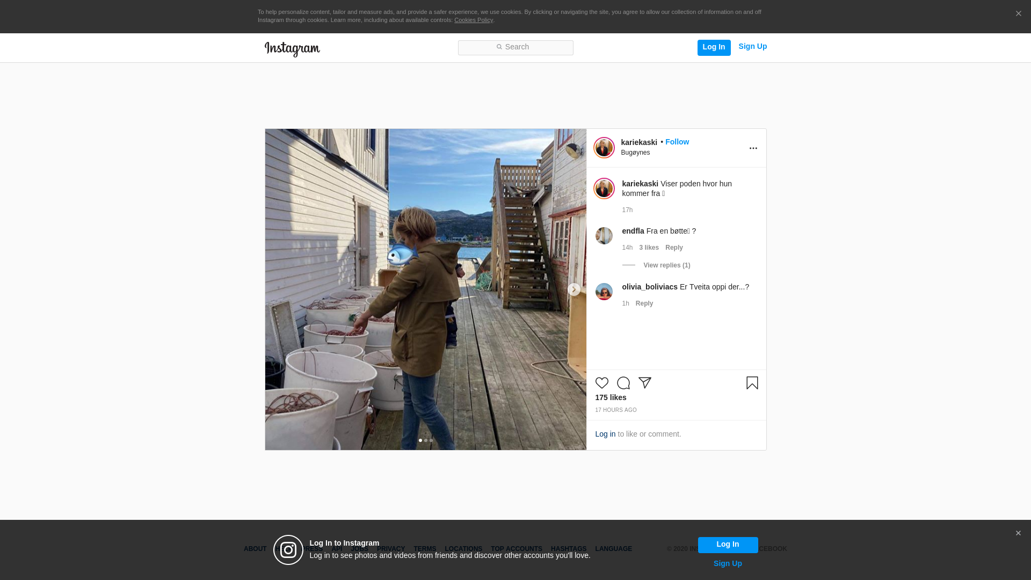This screenshot has height=580, width=1031.
Task: Open the Cookies Policy link
Action: coord(473,20)
